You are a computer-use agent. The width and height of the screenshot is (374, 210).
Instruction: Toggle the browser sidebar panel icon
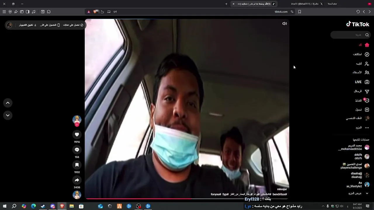pos(27,12)
